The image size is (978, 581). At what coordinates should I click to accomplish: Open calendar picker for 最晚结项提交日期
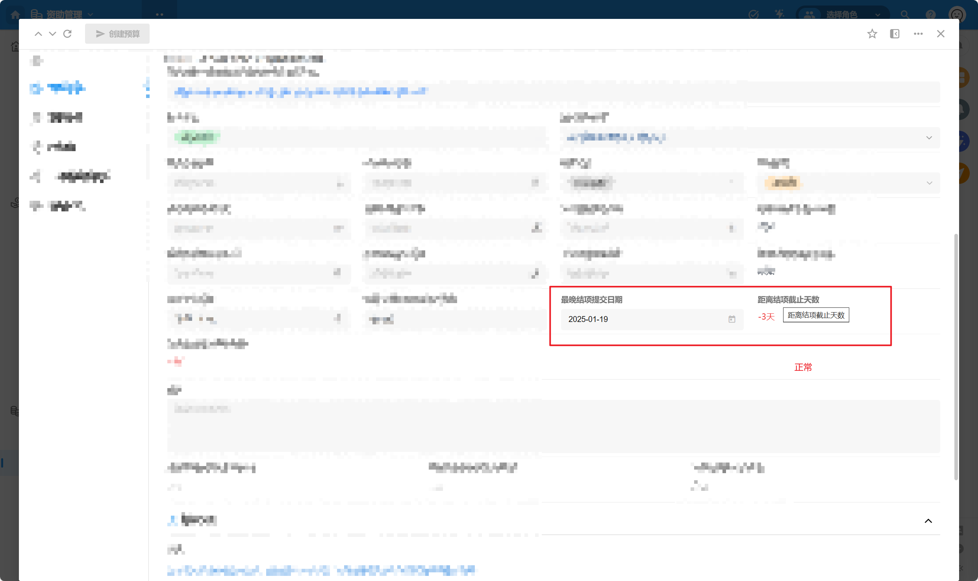[732, 319]
